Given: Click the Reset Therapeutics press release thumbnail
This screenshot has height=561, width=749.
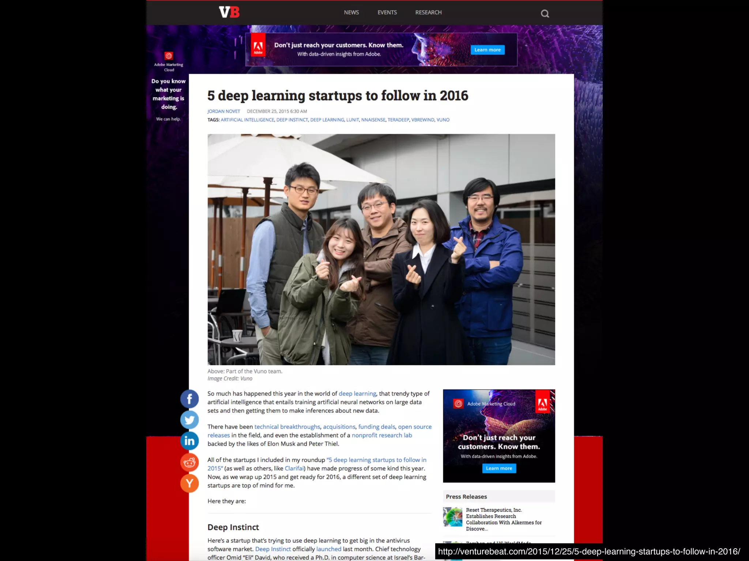Looking at the screenshot, I should [453, 517].
